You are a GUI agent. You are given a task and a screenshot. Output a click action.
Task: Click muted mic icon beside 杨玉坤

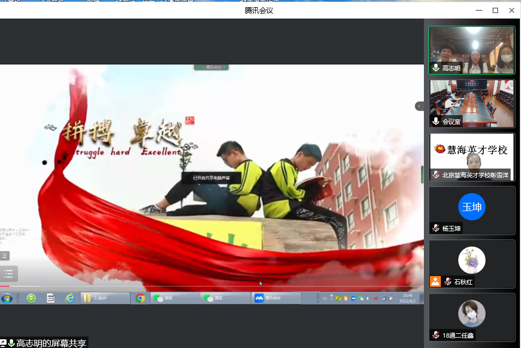pos(436,229)
